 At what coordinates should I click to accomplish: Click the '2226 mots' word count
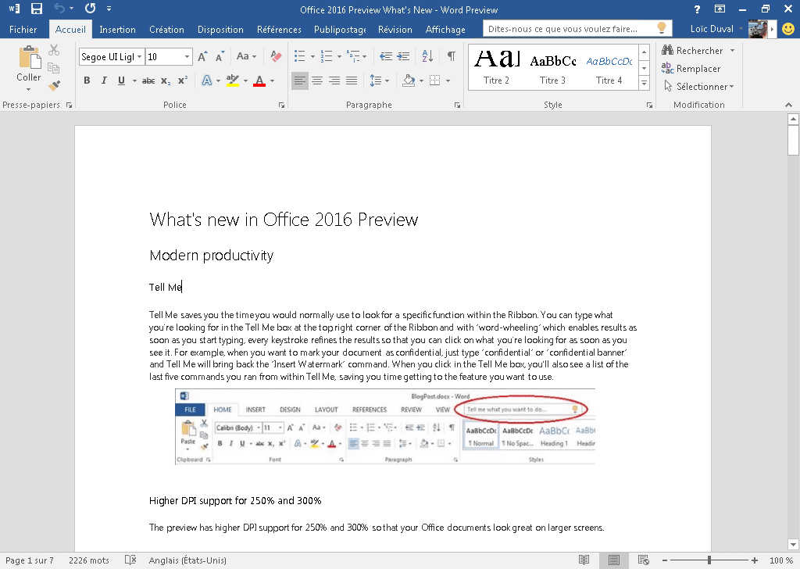pyautogui.click(x=89, y=560)
